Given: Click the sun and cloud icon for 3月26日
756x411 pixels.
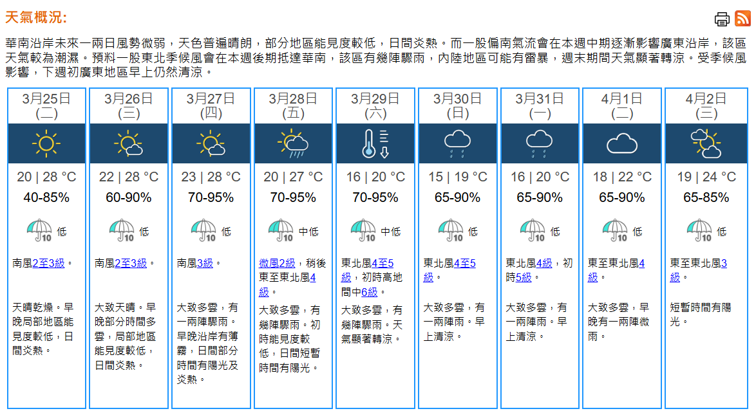Looking at the screenshot, I should (x=128, y=143).
